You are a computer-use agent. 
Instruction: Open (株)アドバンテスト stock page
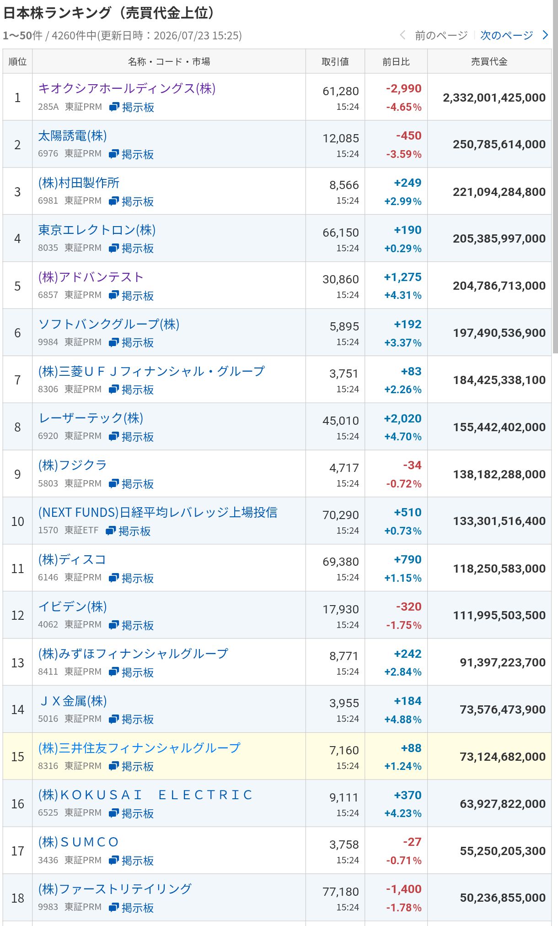coord(91,277)
